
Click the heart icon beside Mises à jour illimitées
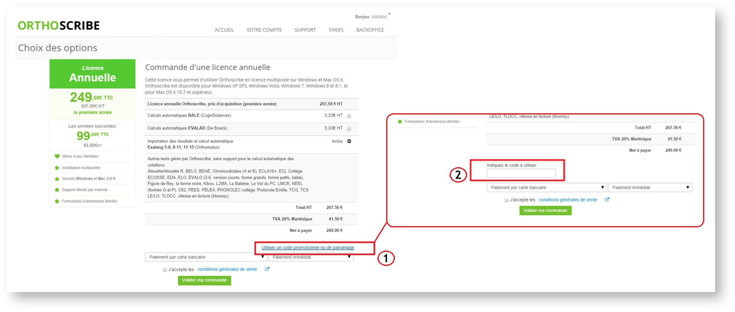(57, 156)
